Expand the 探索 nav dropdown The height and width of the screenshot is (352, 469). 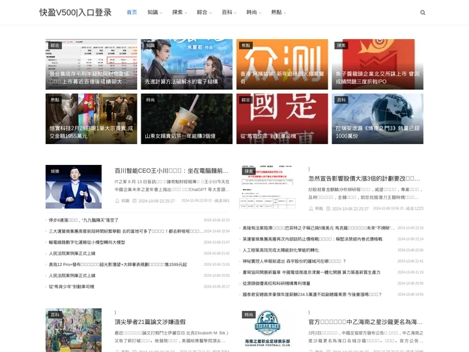click(180, 12)
